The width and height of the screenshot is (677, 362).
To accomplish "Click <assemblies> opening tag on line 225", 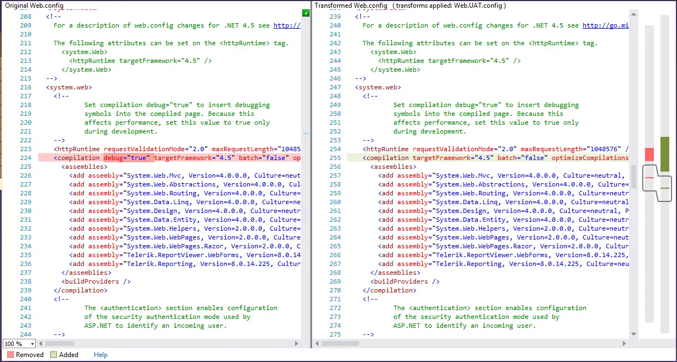I will click(84, 167).
